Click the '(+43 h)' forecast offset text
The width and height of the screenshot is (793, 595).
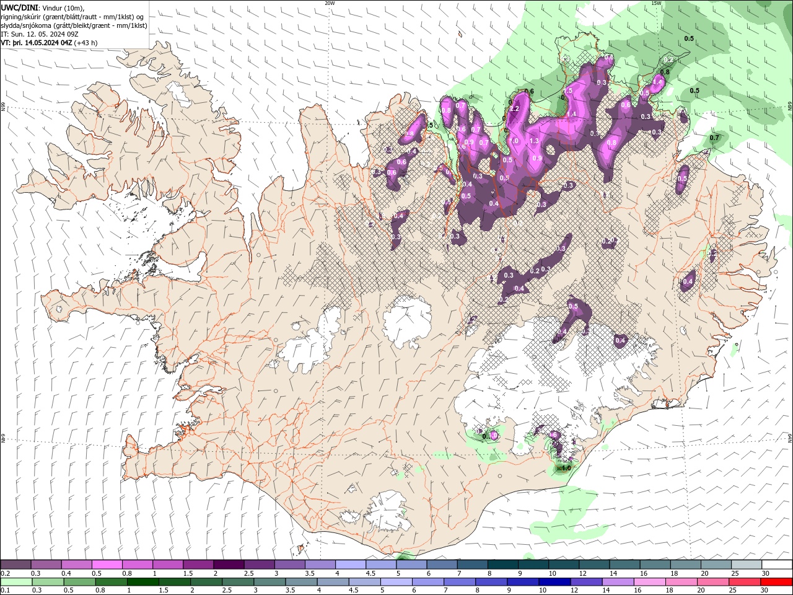pyautogui.click(x=86, y=43)
